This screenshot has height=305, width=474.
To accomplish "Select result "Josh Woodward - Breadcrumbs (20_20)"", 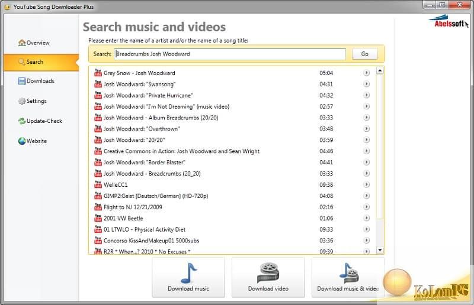I will point(152,173).
